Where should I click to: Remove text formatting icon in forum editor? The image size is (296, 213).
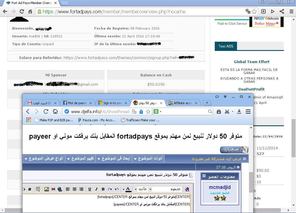pyautogui.click(x=187, y=189)
